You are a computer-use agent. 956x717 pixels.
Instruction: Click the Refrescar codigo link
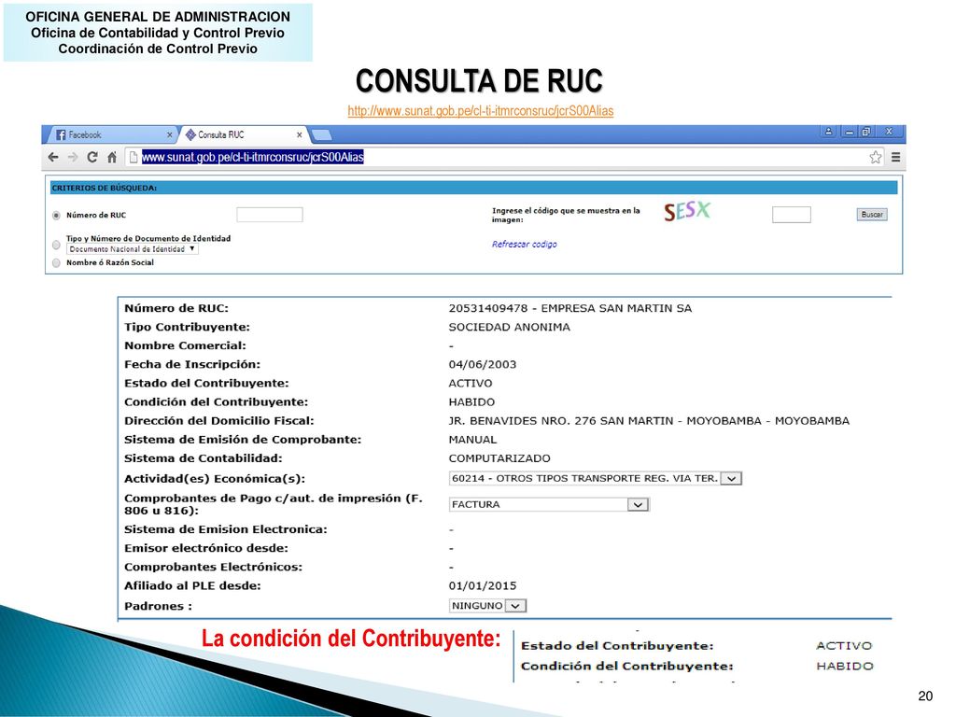pos(525,244)
